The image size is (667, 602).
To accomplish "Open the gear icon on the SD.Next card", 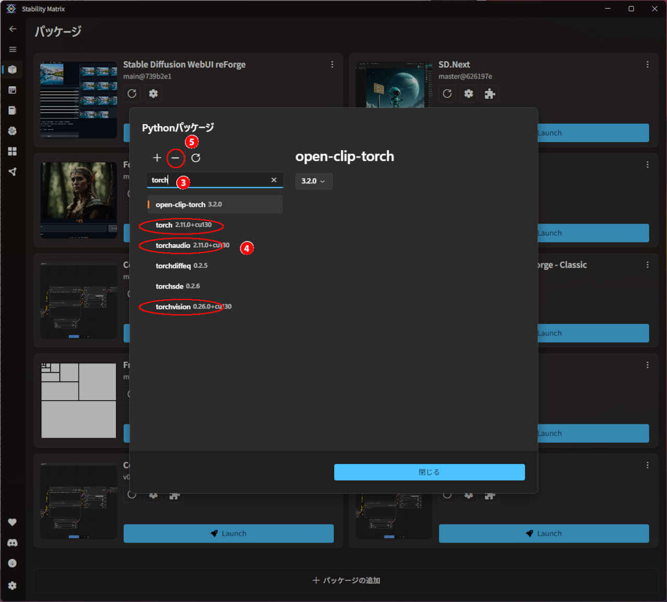I will point(468,93).
